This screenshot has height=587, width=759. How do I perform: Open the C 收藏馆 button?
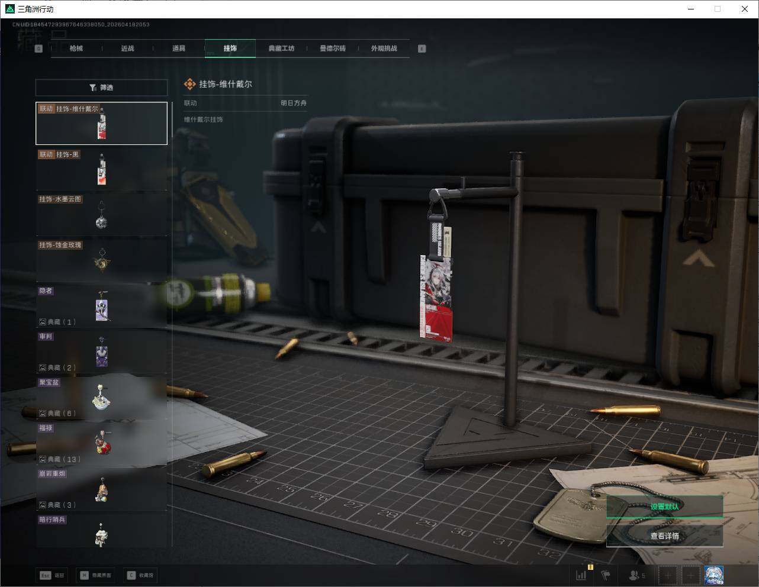[140, 575]
